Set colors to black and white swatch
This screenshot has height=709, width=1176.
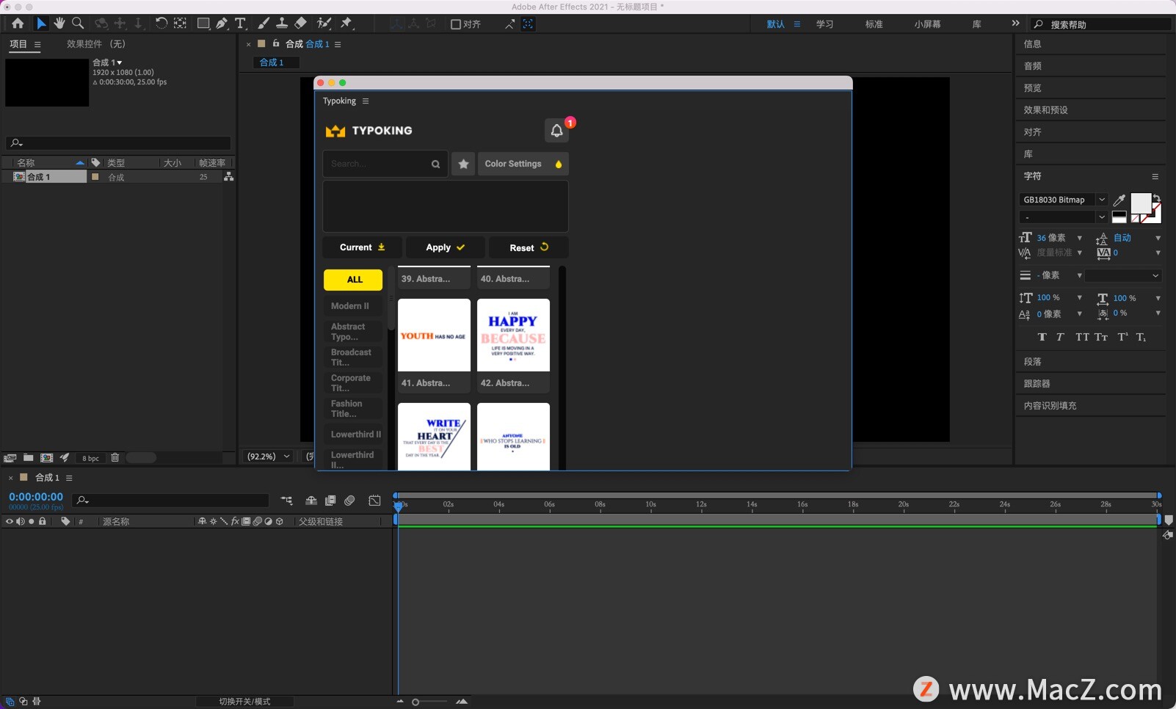pyautogui.click(x=1119, y=217)
